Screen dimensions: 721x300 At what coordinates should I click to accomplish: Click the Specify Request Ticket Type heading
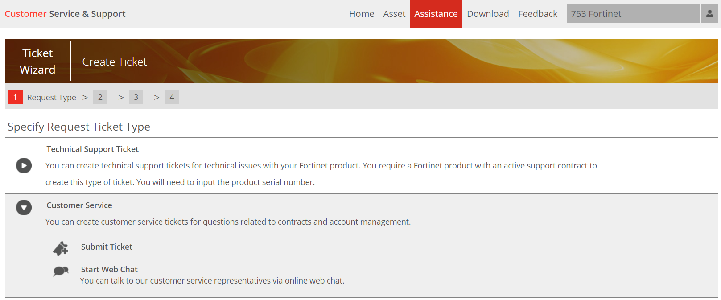click(x=79, y=127)
